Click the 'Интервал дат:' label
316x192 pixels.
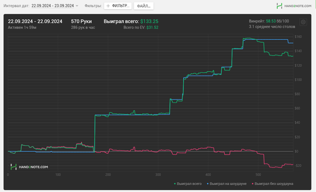tap(16, 6)
